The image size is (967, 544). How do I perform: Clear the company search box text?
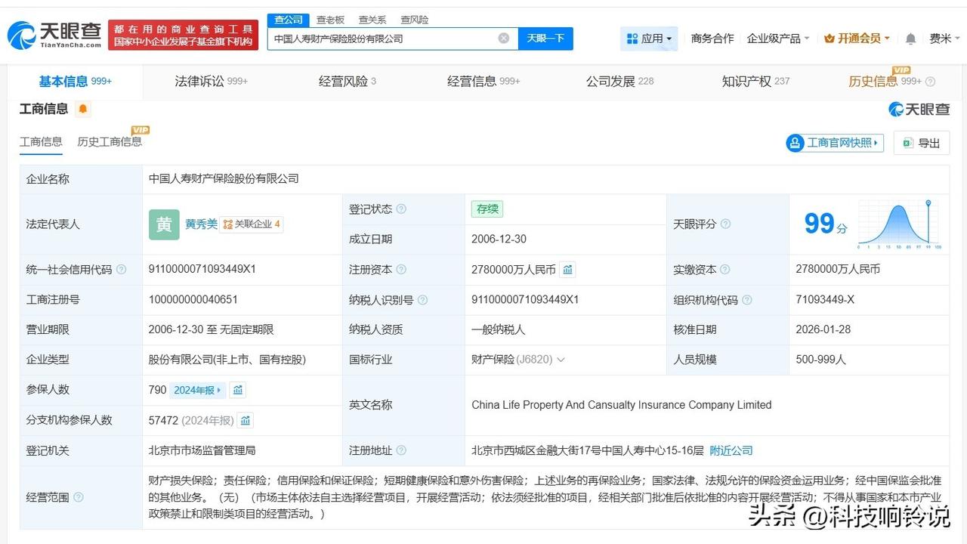[x=504, y=39]
